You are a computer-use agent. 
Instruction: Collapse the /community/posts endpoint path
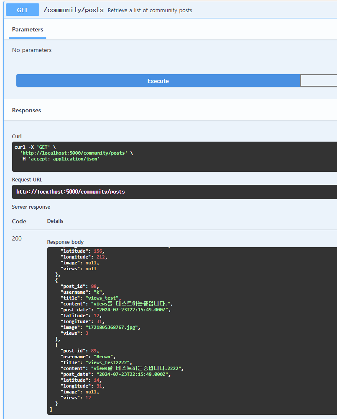point(73,10)
